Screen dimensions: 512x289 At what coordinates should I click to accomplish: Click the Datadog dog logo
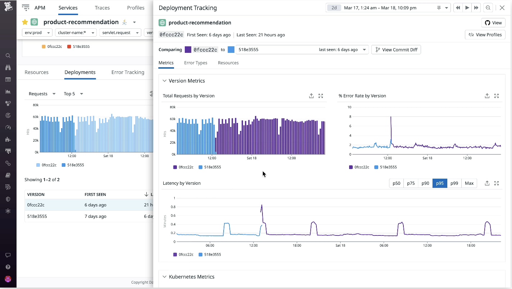[x=8, y=6]
